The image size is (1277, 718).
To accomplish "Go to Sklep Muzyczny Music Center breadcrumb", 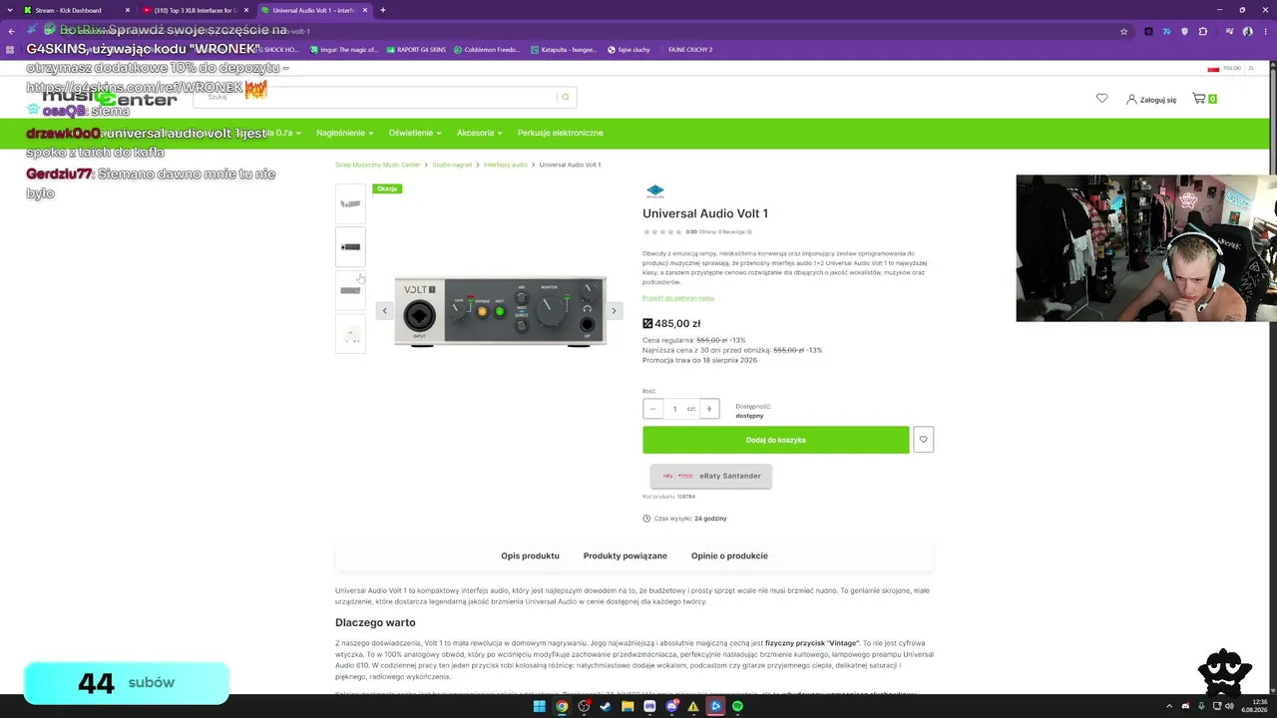I will click(x=378, y=165).
